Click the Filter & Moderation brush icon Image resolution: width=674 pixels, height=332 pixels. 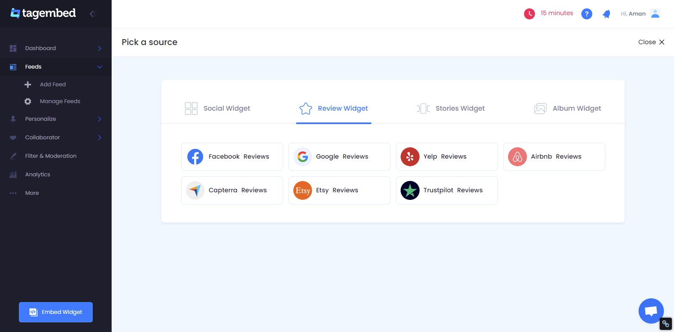tap(13, 156)
